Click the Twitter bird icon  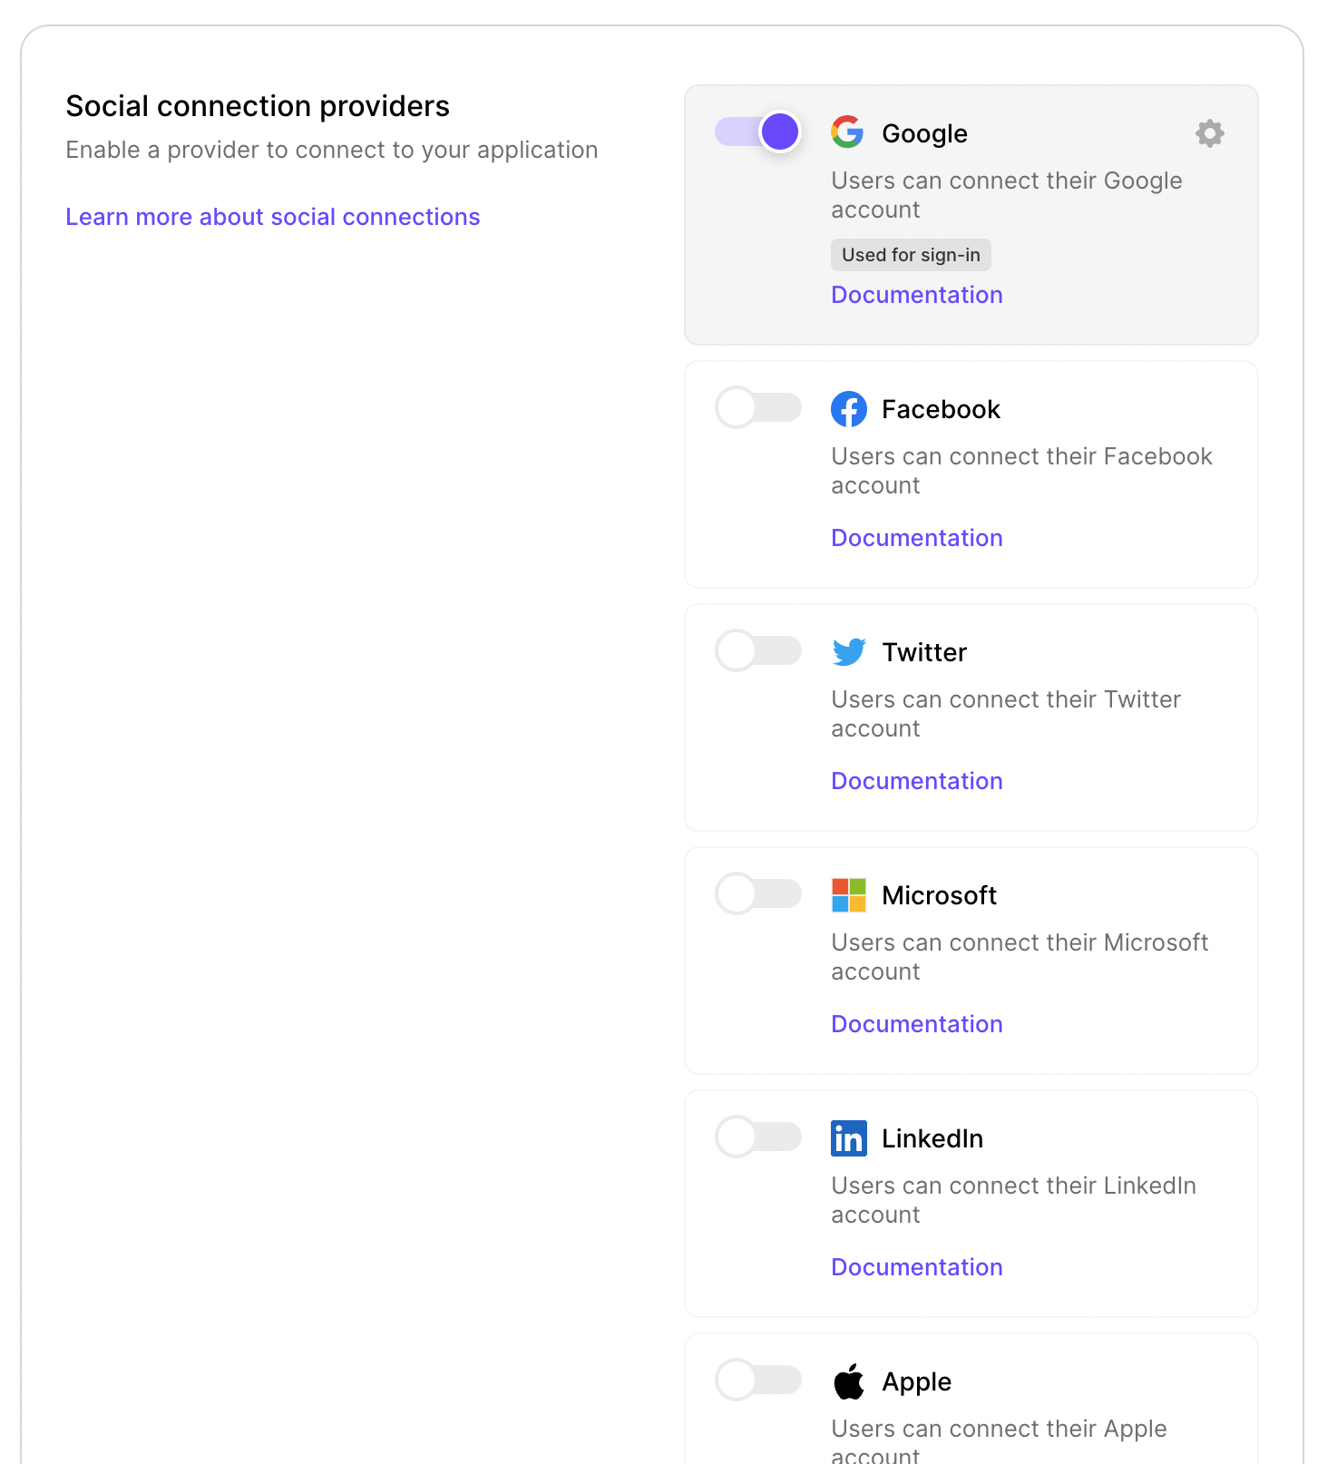coord(848,651)
